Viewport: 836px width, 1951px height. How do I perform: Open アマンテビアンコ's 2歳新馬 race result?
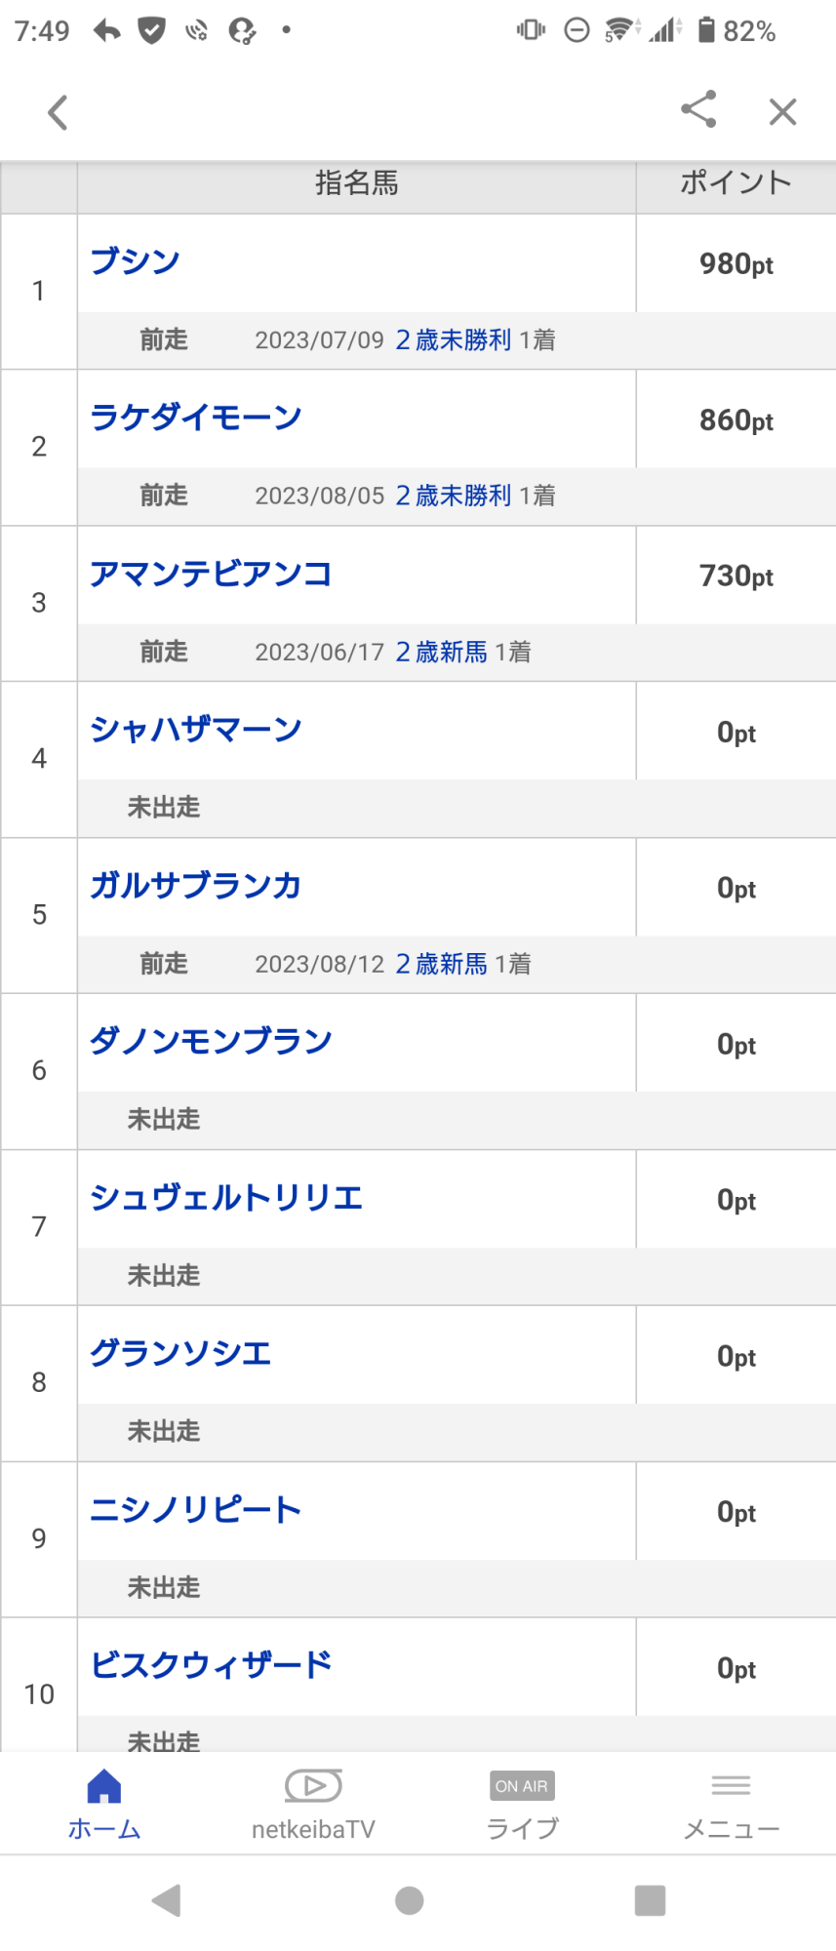(441, 652)
